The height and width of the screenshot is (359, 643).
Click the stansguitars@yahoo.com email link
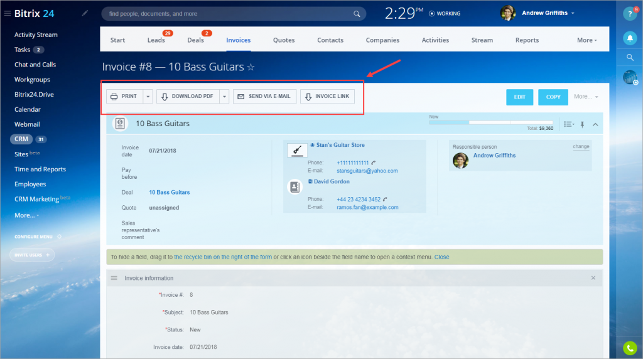(367, 171)
